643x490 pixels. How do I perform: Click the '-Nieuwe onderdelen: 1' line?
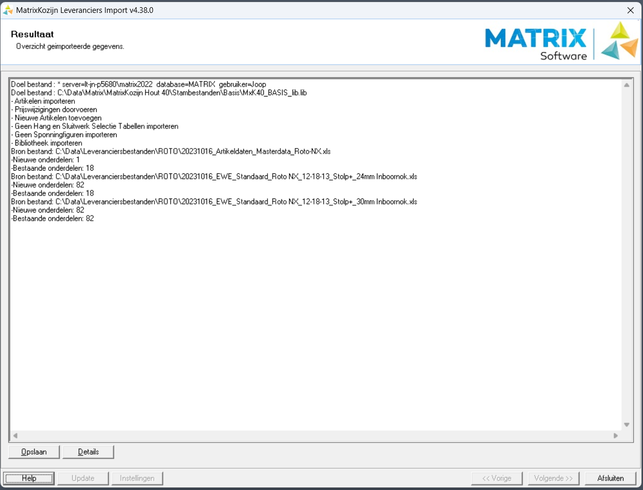45,160
